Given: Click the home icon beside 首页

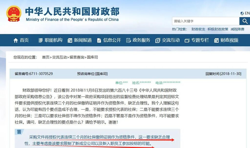Looking at the screenshot, I should point(16,40).
